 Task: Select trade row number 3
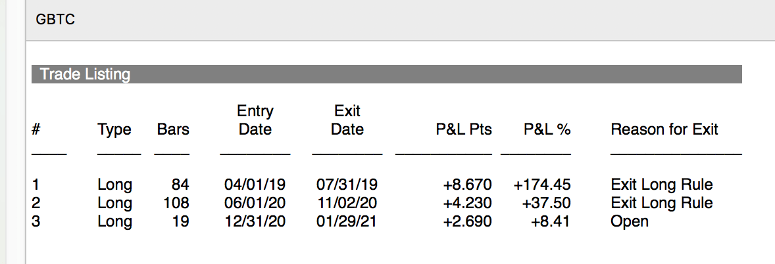[x=386, y=221]
